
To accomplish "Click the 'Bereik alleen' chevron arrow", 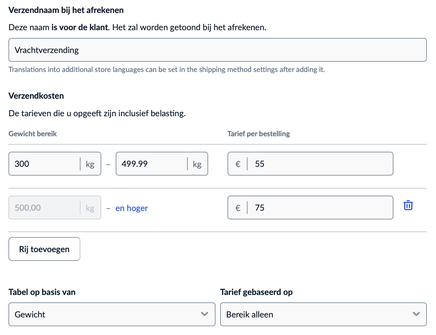I will pyautogui.click(x=416, y=314).
